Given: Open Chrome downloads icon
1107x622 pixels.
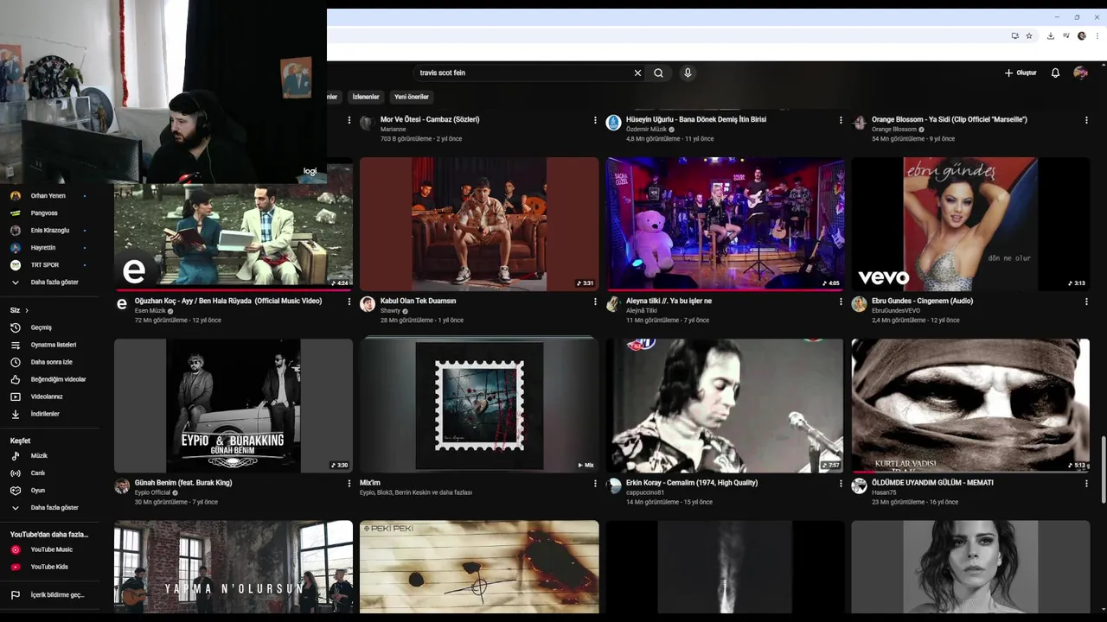Looking at the screenshot, I should coord(1050,36).
